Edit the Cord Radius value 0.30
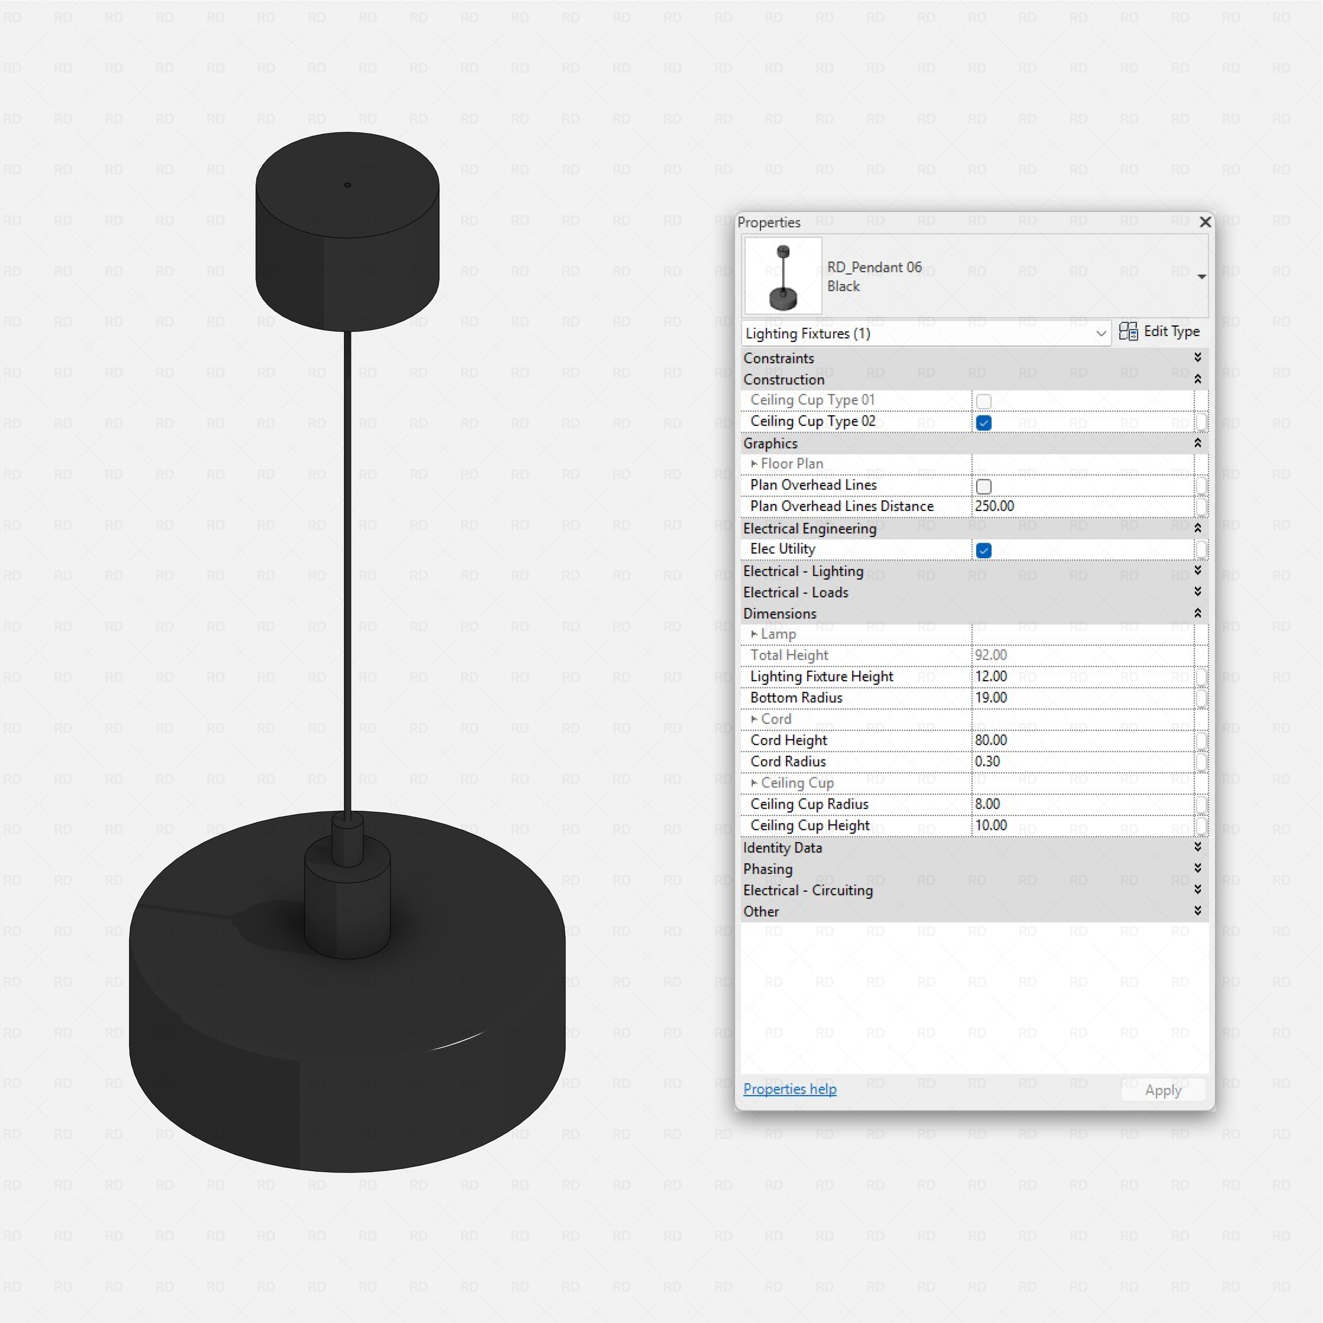The image size is (1323, 1323). (x=1082, y=762)
